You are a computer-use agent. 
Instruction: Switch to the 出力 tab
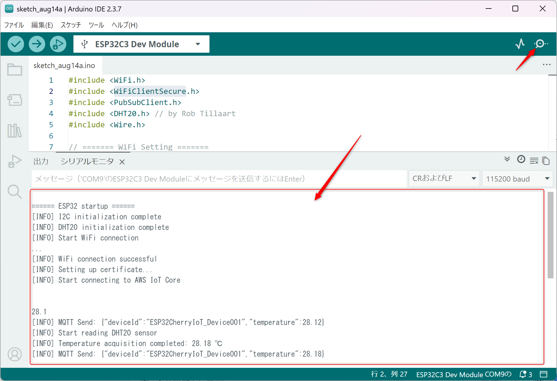coord(41,161)
